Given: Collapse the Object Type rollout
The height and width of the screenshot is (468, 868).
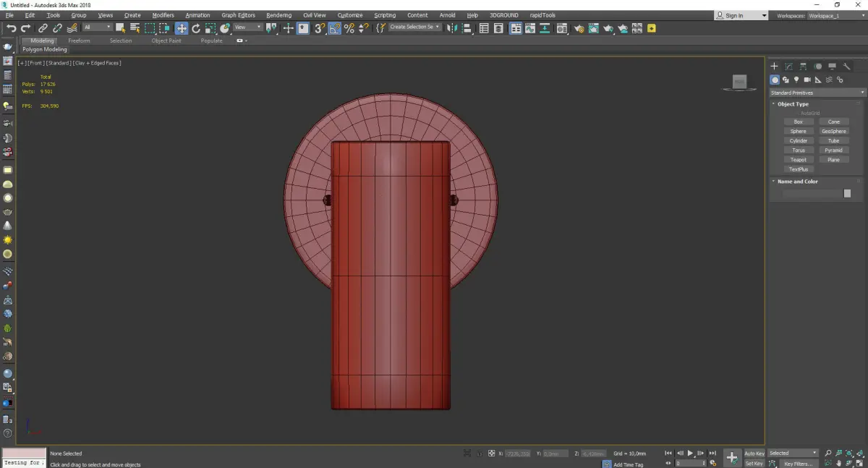Looking at the screenshot, I should click(x=793, y=104).
